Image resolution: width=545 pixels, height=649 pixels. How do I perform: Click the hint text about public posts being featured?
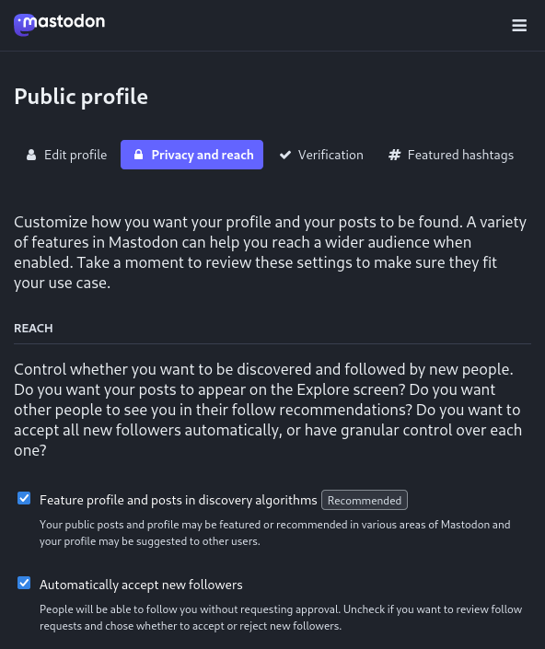[275, 533]
